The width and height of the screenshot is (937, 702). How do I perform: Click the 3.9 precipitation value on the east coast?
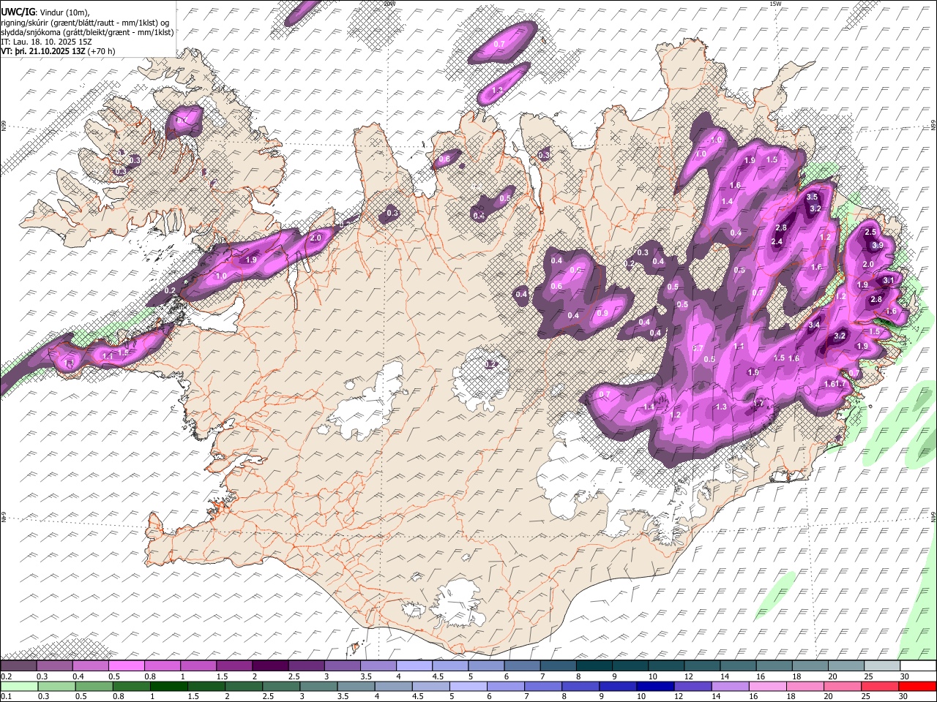tap(878, 245)
